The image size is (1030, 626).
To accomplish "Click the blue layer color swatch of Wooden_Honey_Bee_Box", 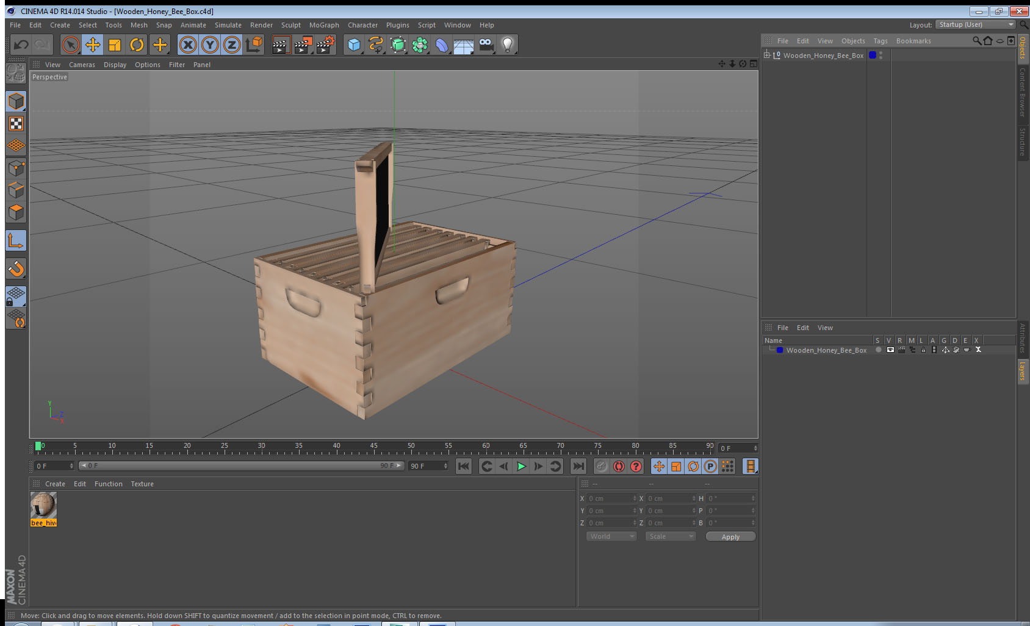I will (873, 55).
